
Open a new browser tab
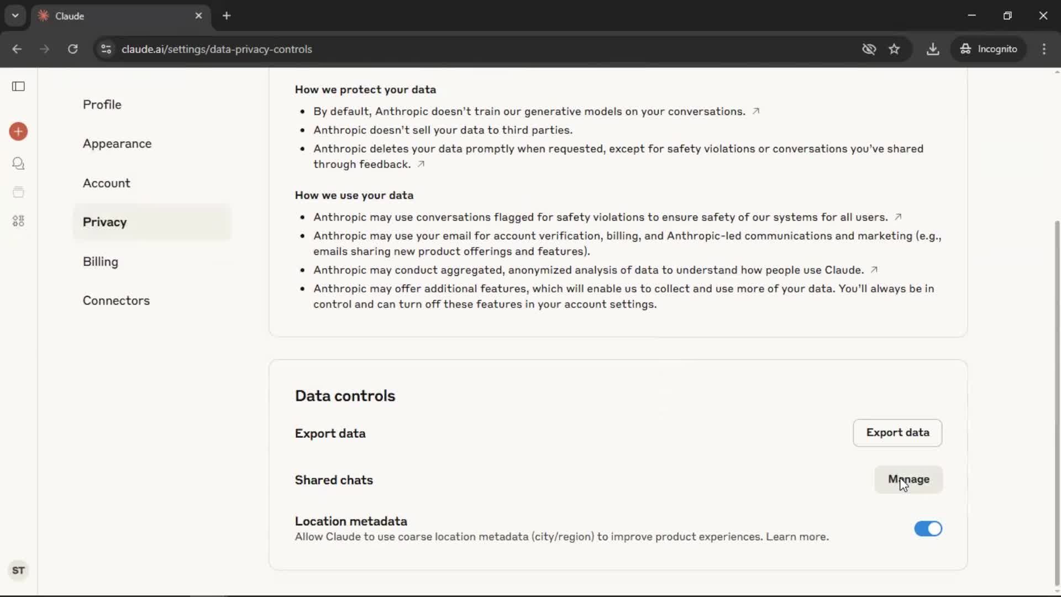point(227,16)
